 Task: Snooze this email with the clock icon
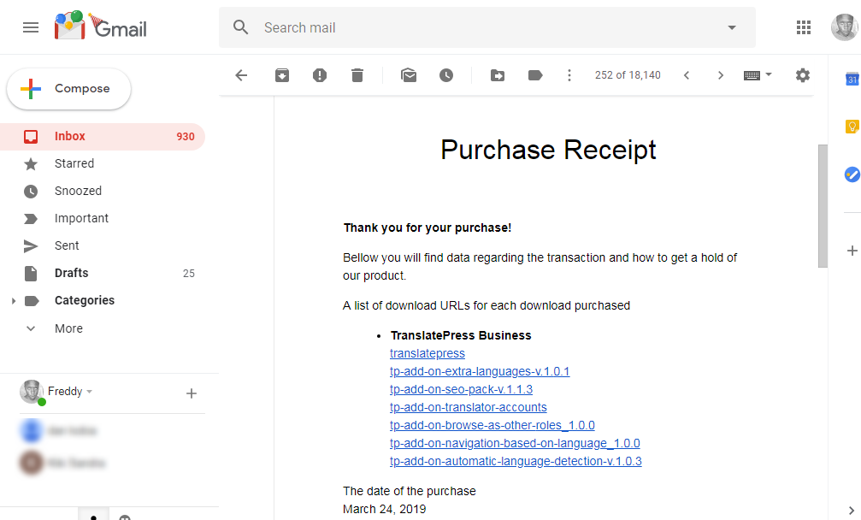[x=446, y=75]
